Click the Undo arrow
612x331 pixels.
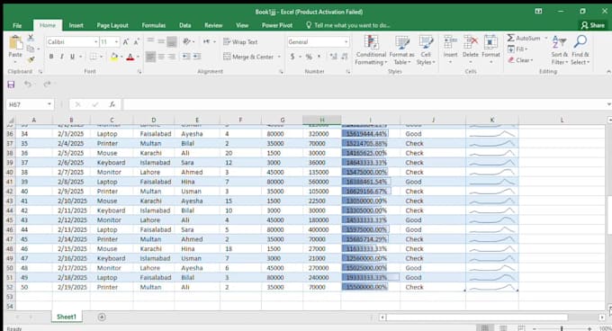click(x=27, y=85)
